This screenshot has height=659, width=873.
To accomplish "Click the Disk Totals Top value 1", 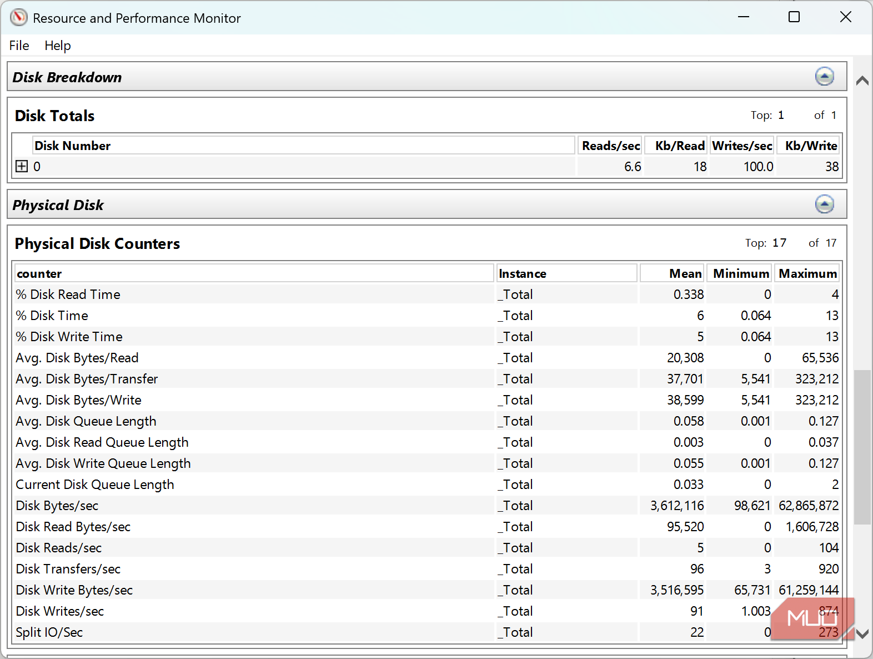I will click(781, 115).
